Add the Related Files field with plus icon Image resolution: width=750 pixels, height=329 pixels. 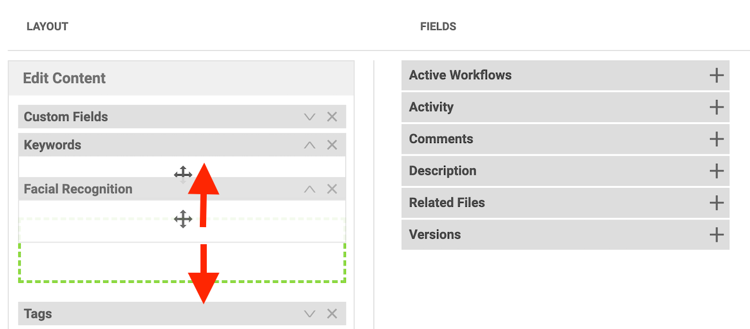[x=716, y=202]
